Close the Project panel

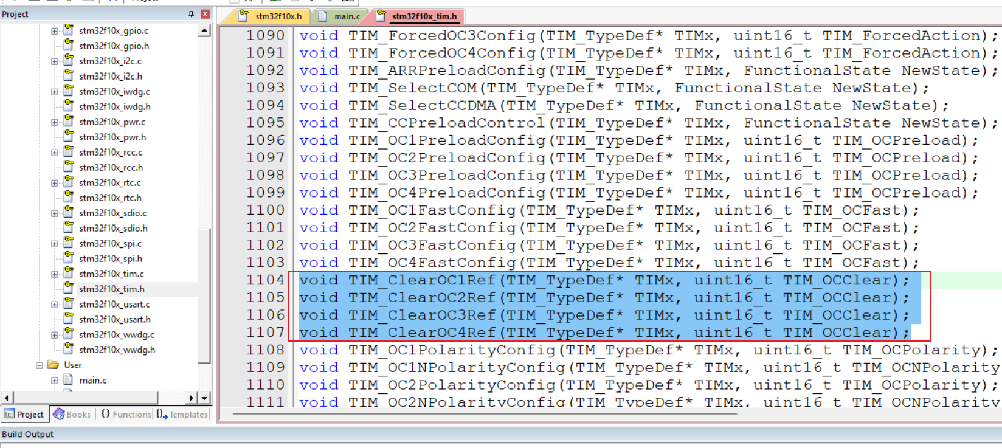[206, 14]
